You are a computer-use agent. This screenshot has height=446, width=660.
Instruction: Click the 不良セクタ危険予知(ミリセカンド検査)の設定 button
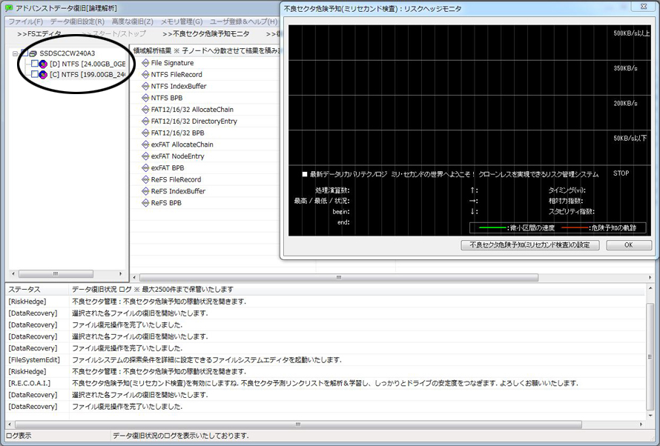tap(530, 245)
